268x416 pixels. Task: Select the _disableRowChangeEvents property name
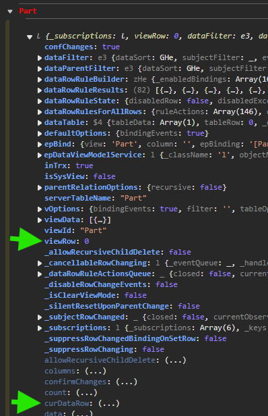tap(96, 285)
